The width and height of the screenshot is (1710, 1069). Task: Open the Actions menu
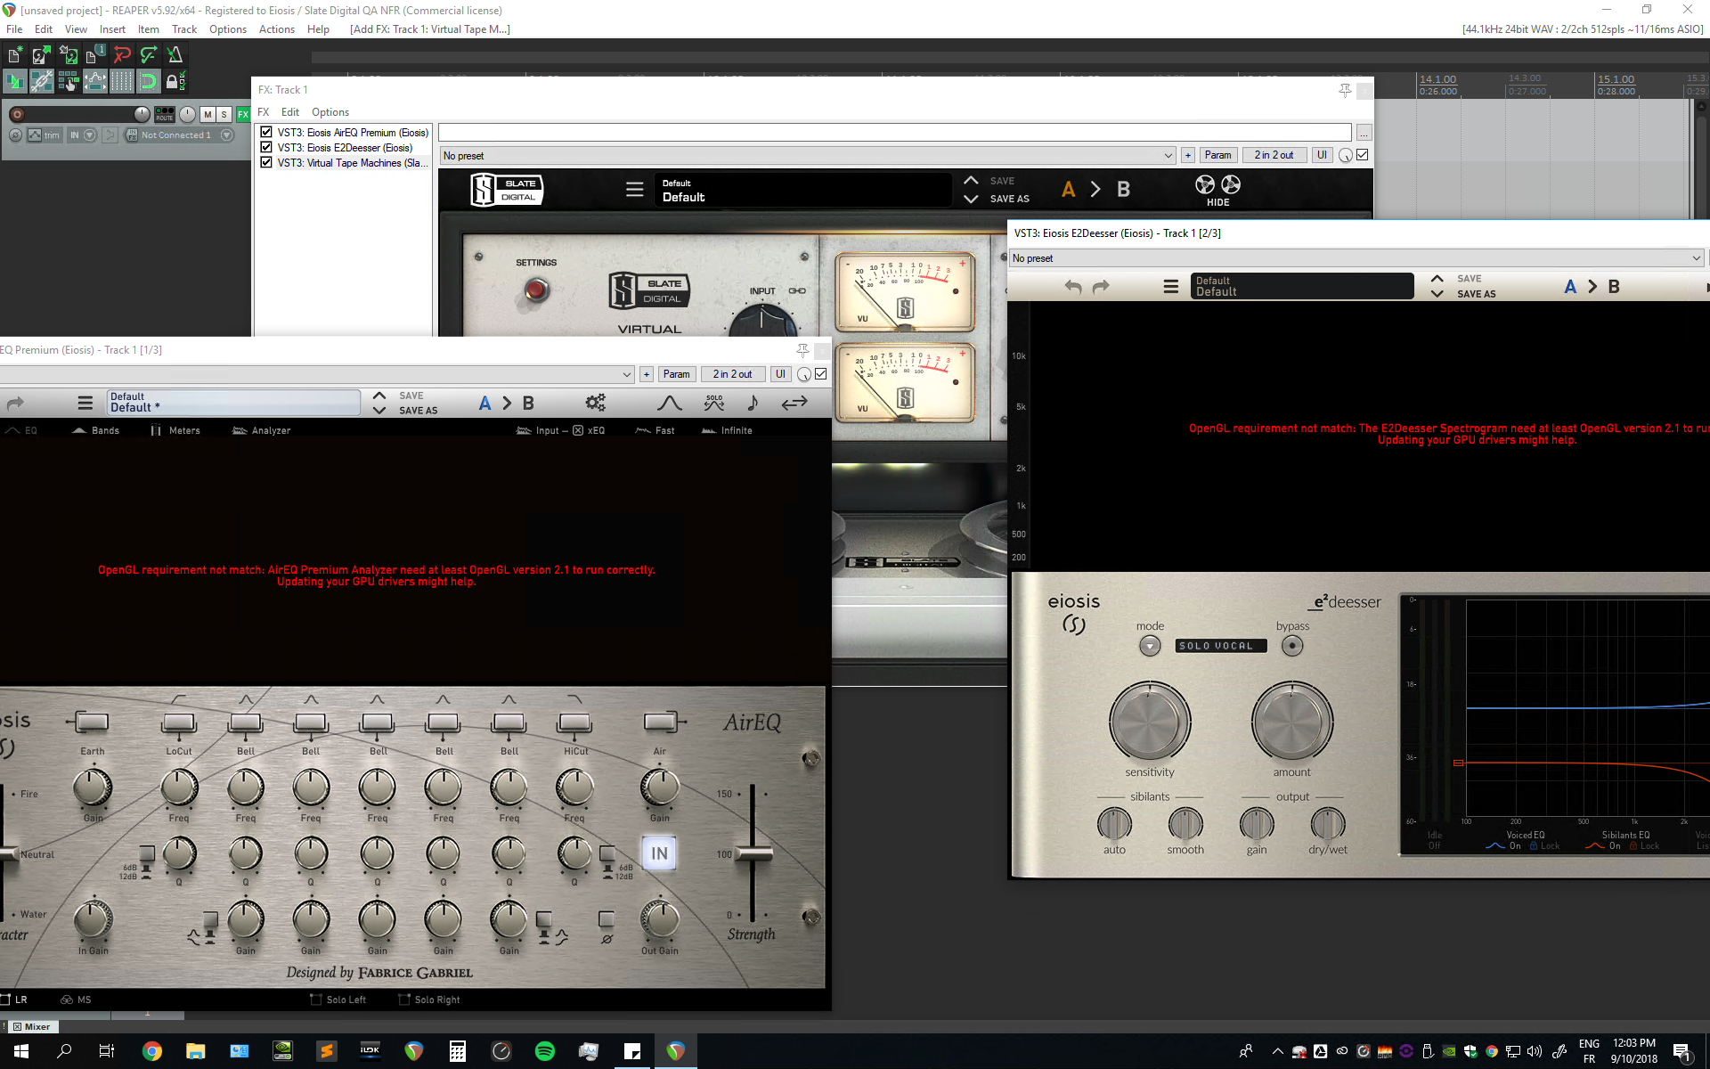tap(277, 29)
